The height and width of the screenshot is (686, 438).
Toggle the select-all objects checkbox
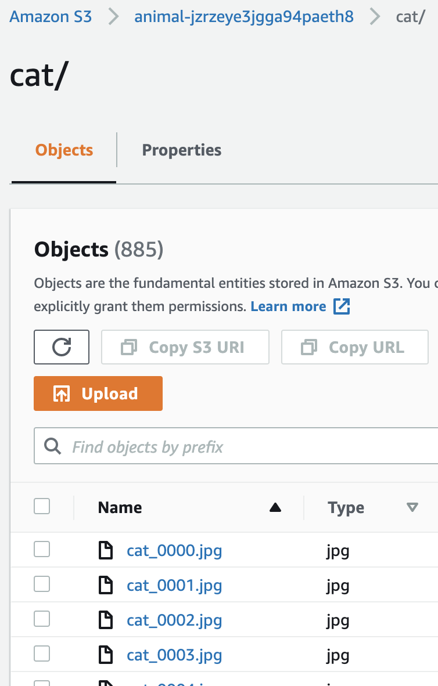coord(42,507)
